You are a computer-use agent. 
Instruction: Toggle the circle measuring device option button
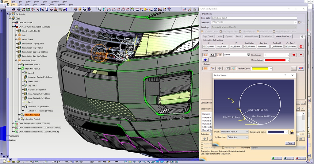233,68
